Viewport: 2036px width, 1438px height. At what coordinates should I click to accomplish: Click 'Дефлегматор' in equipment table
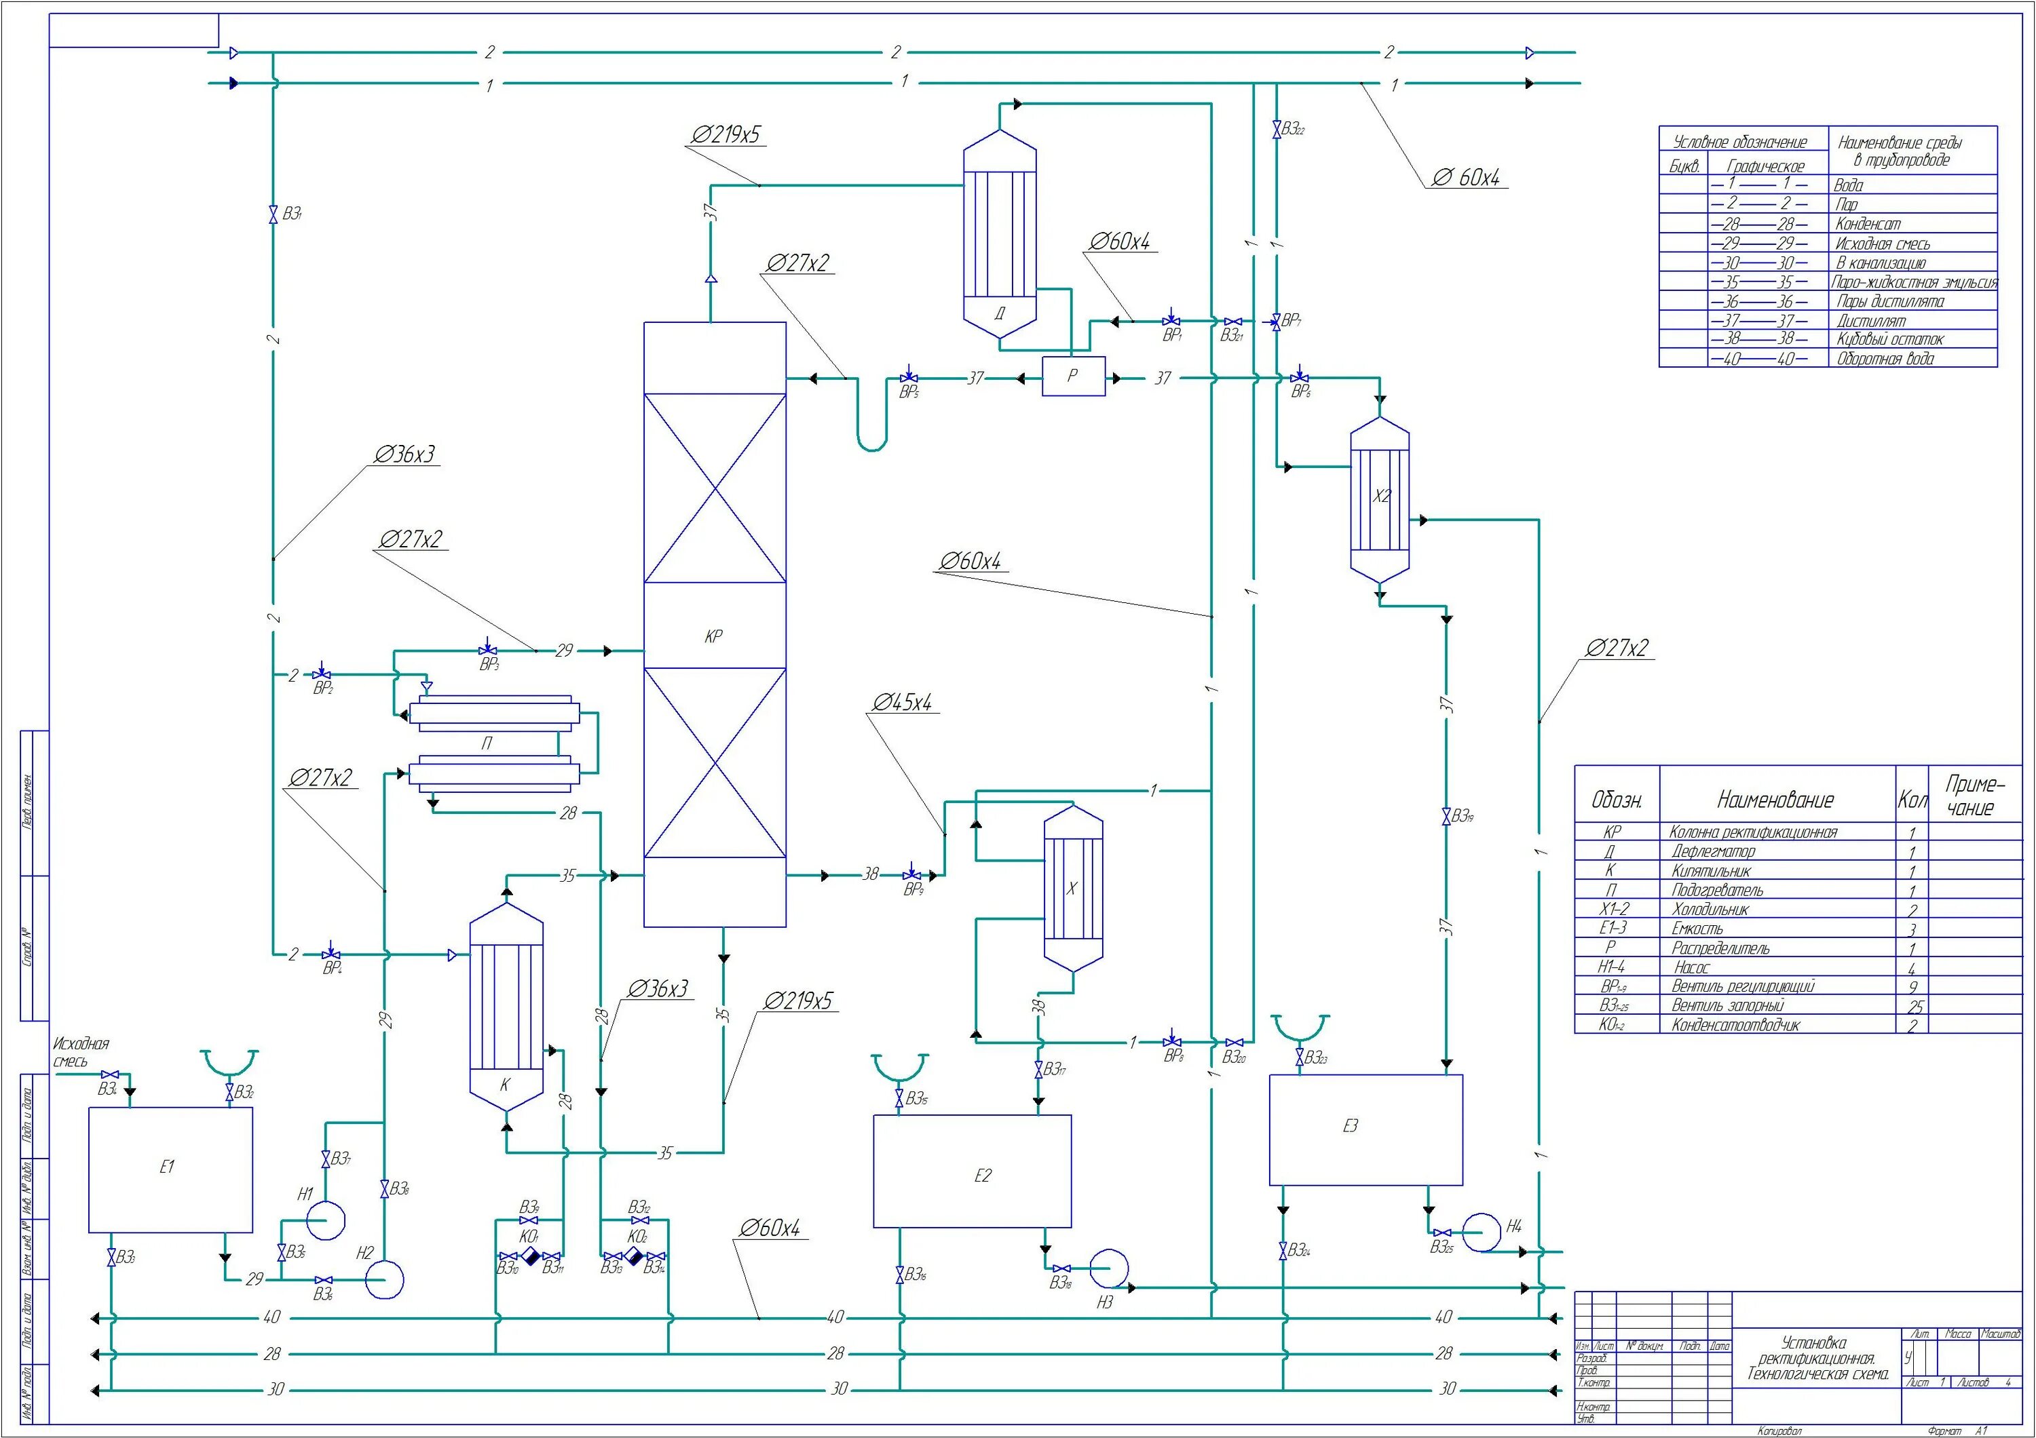coord(1713,851)
